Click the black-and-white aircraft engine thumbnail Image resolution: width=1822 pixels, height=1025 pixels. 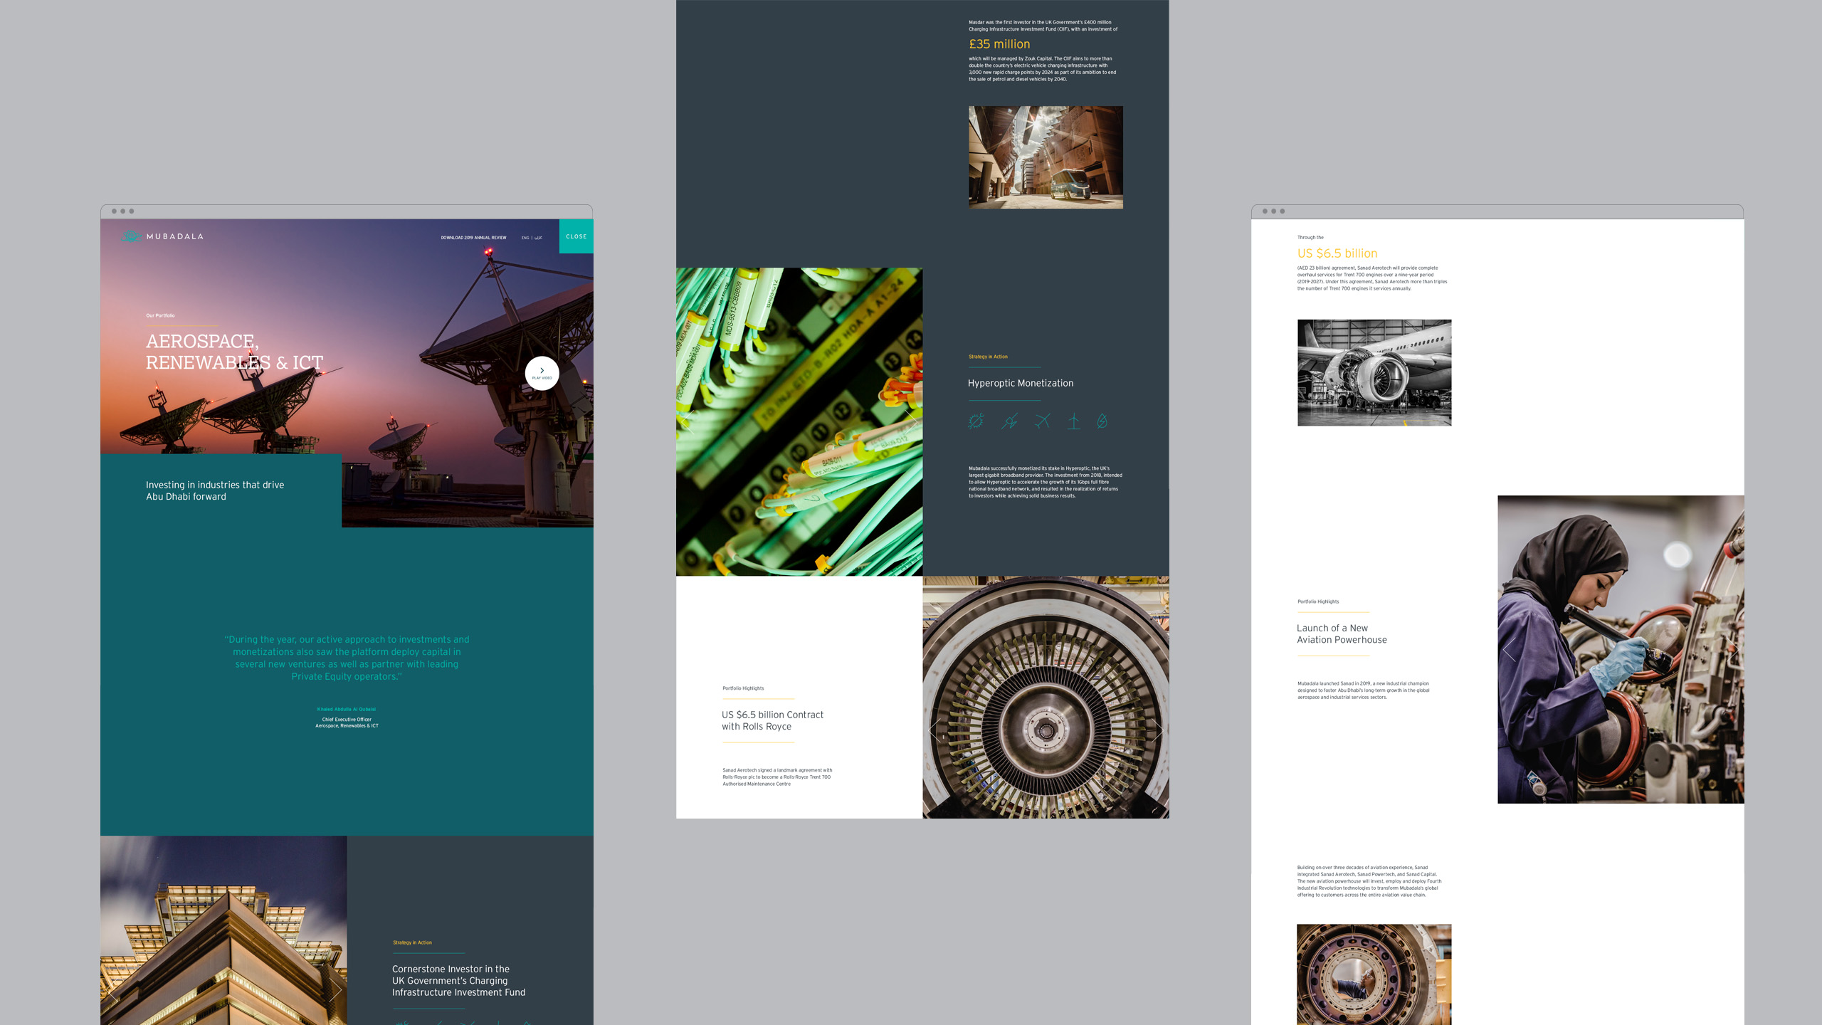coord(1374,372)
